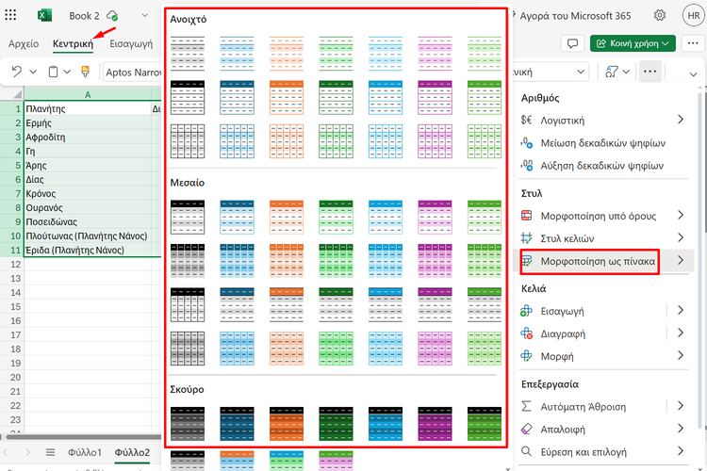The image size is (707, 471).
Task: Open settings via the gear icon
Action: pos(660,16)
